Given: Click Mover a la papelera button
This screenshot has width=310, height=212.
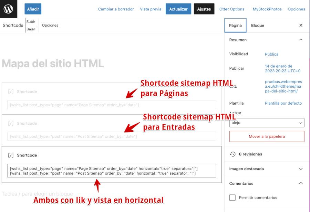Looking at the screenshot, I should (267, 136).
